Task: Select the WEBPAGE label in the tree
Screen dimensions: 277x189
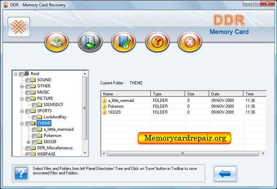Action: (46, 154)
